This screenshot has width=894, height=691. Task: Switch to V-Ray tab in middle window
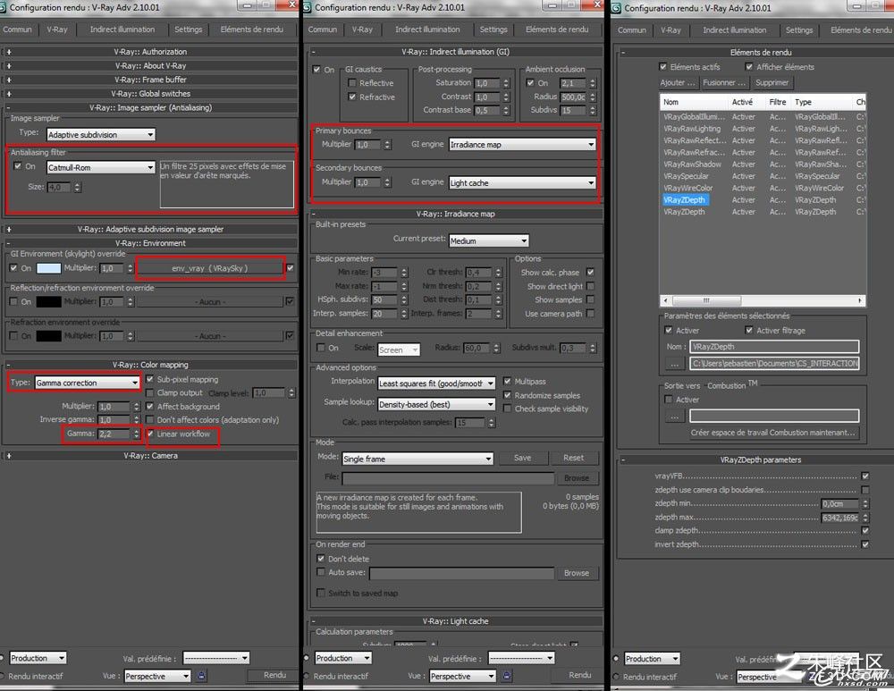click(362, 29)
